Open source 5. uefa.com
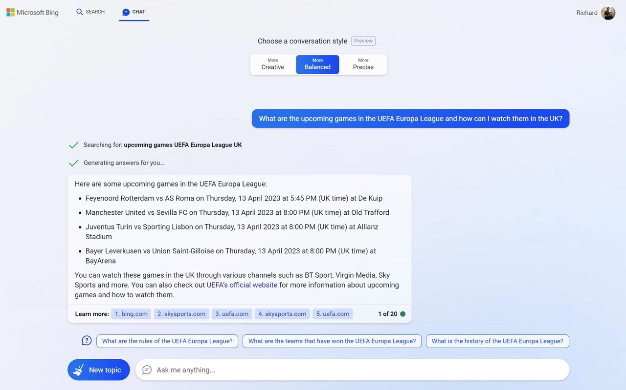Viewport: 626px width, 390px height. click(x=333, y=314)
